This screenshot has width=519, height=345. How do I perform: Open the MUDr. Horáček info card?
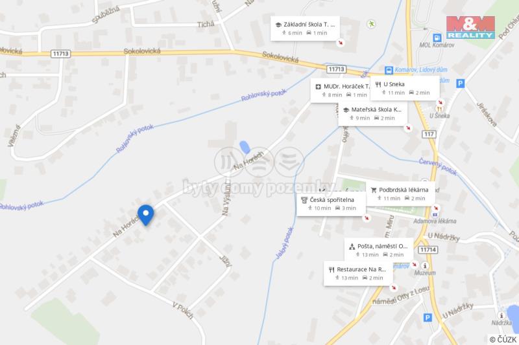pyautogui.click(x=340, y=91)
